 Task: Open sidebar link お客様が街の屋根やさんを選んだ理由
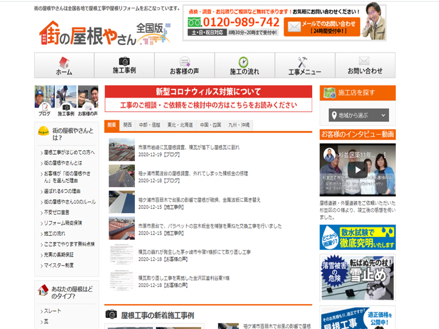[x=67, y=177]
